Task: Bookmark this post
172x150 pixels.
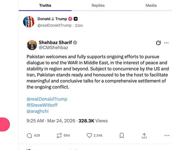Action: tap(121, 136)
